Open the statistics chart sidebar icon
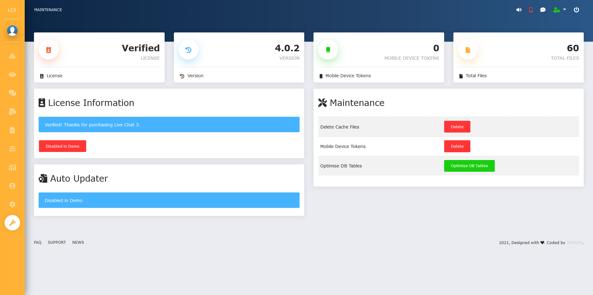Image resolution: width=593 pixels, height=295 pixels. 12,167
